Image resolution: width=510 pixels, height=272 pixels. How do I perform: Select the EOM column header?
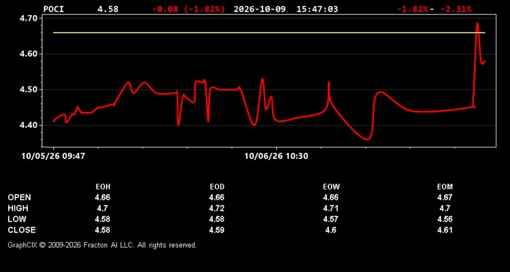[445, 187]
